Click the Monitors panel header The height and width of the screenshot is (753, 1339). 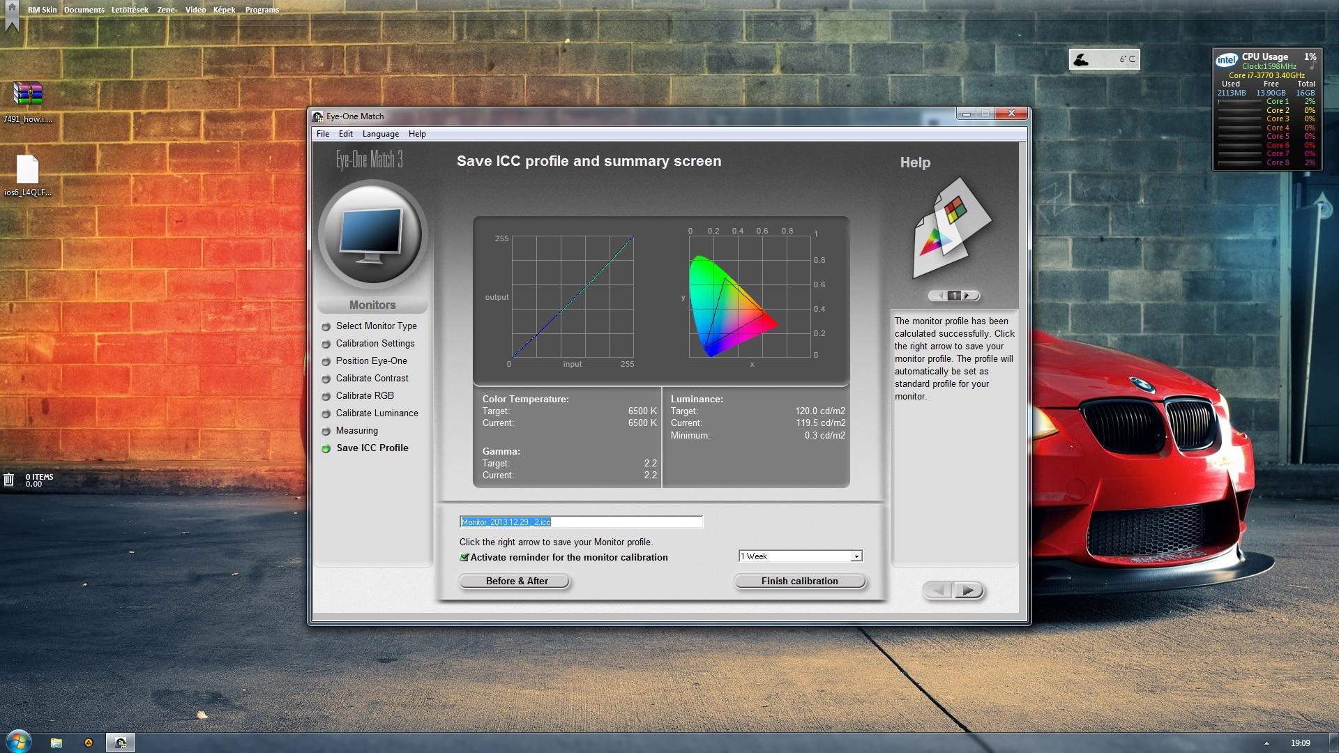[372, 305]
